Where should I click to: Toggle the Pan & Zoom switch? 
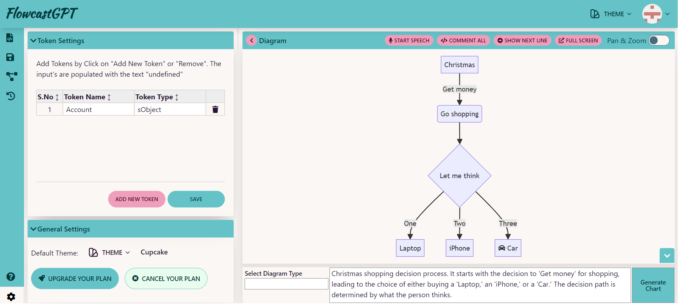(658, 41)
